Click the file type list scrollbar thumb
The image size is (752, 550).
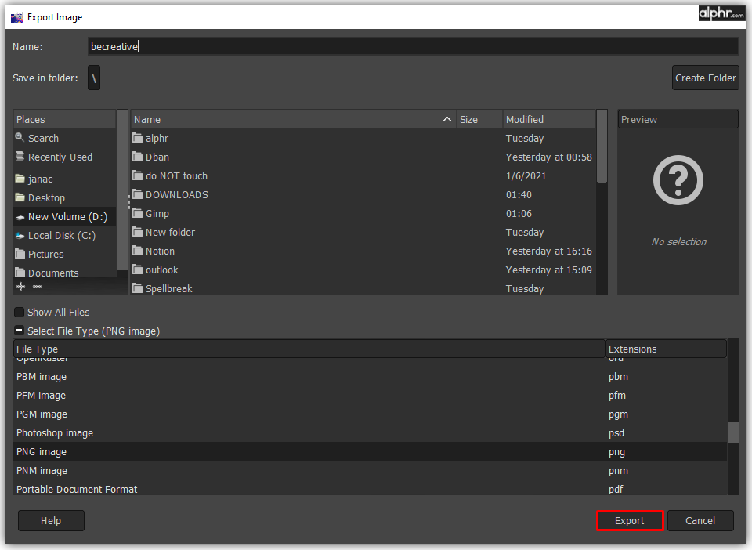point(733,432)
